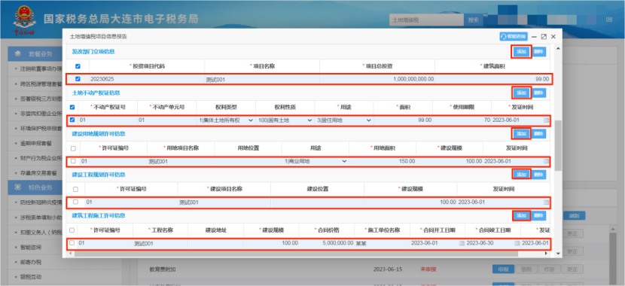Expand the 权利类型 集体土地所有权 dropdown
The width and height of the screenshot is (625, 286).
[x=226, y=120]
